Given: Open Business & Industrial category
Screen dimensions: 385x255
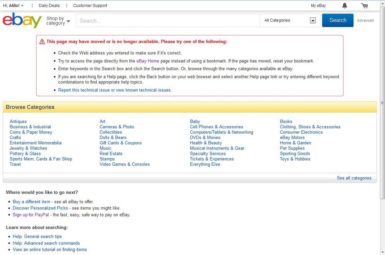Looking at the screenshot, I should pyautogui.click(x=30, y=127).
